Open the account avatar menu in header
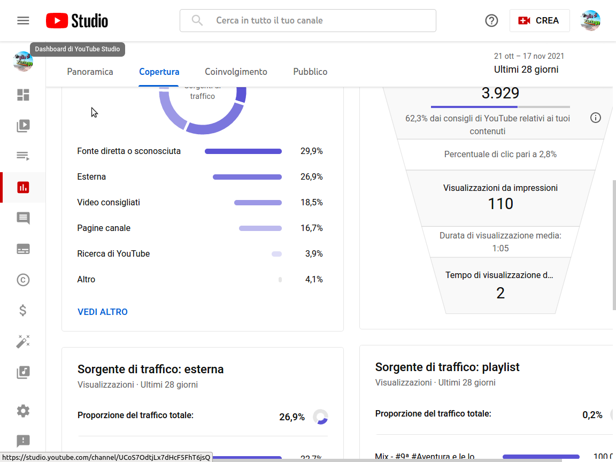Image resolution: width=616 pixels, height=462 pixels. point(590,20)
